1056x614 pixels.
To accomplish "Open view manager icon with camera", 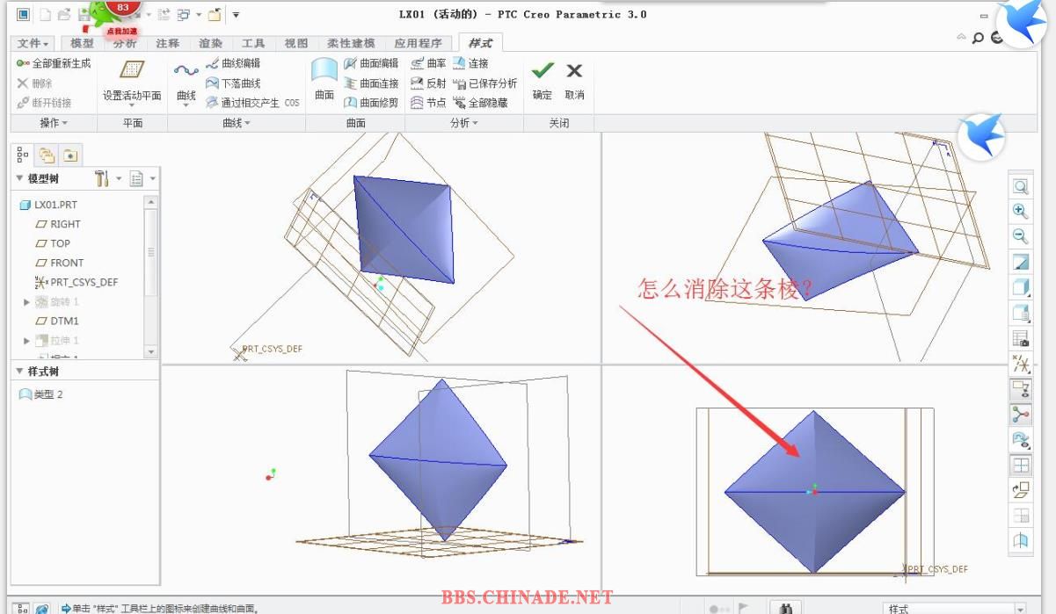I will [x=1021, y=338].
